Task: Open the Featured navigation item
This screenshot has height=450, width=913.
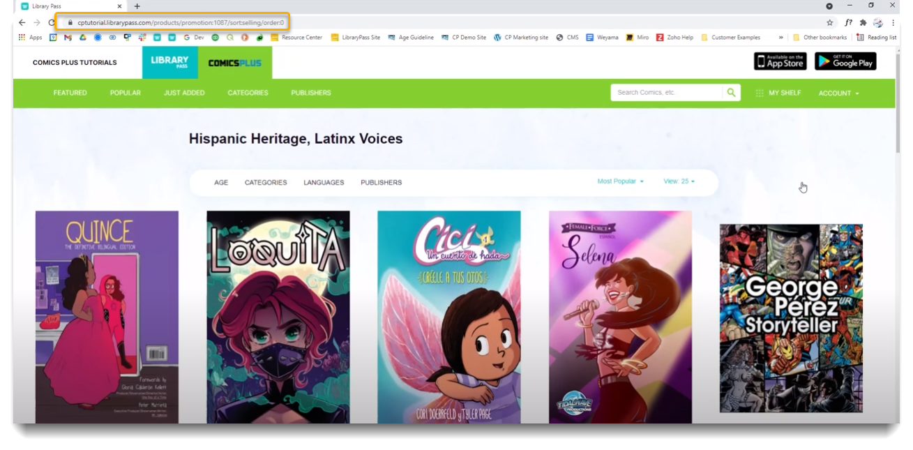Action: coord(70,93)
